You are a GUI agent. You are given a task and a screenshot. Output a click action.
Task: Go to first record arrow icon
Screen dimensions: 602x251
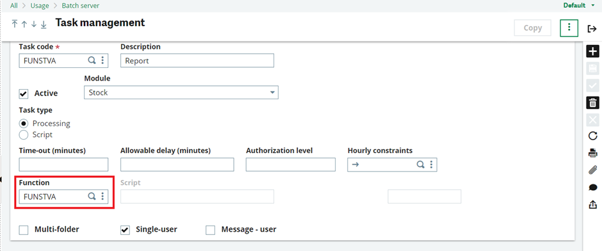click(15, 24)
